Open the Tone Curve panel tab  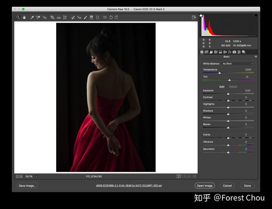[206, 52]
